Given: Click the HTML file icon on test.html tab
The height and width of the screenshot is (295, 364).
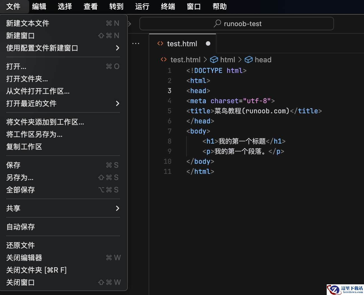Looking at the screenshot, I should (160, 43).
